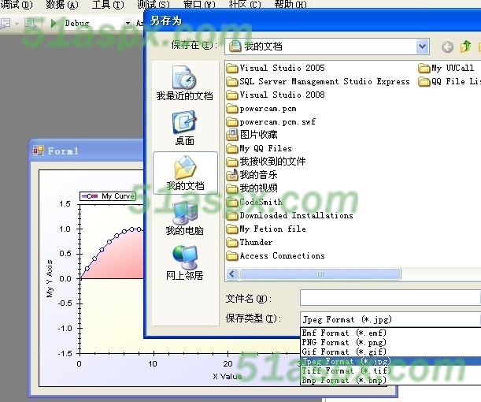Screen dimensions: 481x402
Task: Choose Bmp Format (*.bmp) from list
Action: tap(390, 380)
